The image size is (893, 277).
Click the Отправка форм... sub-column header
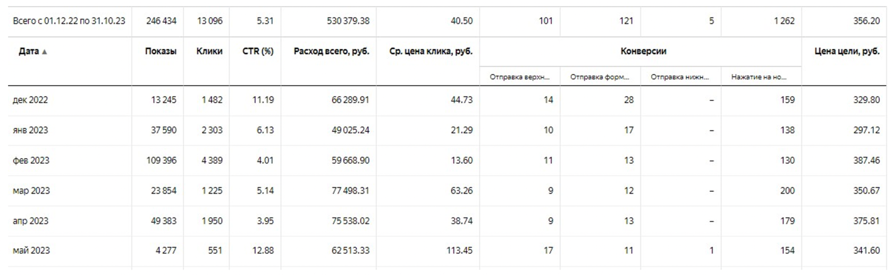pyautogui.click(x=600, y=77)
